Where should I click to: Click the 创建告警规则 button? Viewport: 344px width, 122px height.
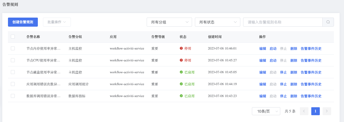[x=23, y=22]
